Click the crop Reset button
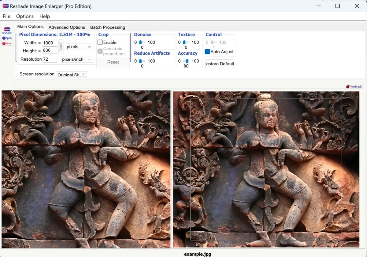The image size is (367, 257). [x=113, y=62]
